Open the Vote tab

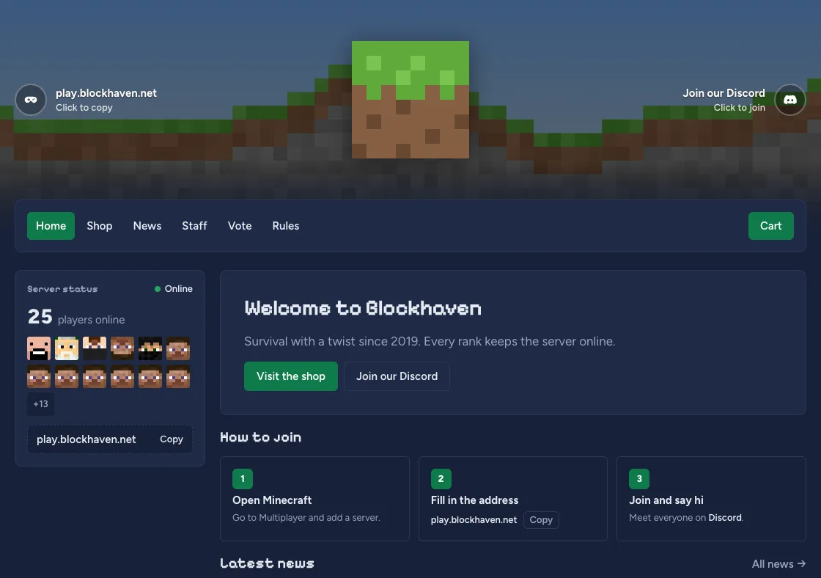[x=240, y=226]
